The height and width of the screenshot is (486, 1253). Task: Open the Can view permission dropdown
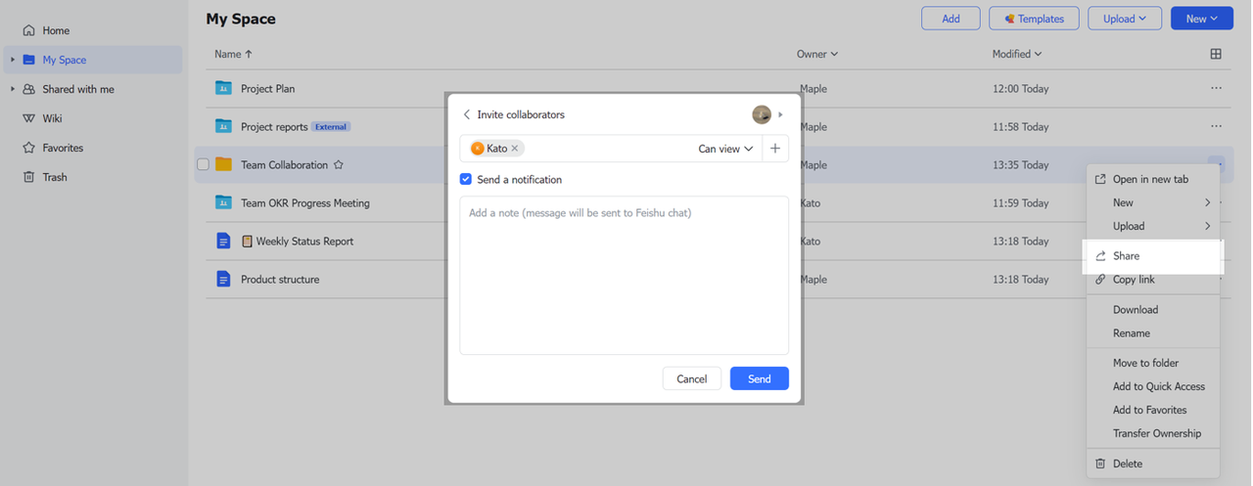(726, 149)
